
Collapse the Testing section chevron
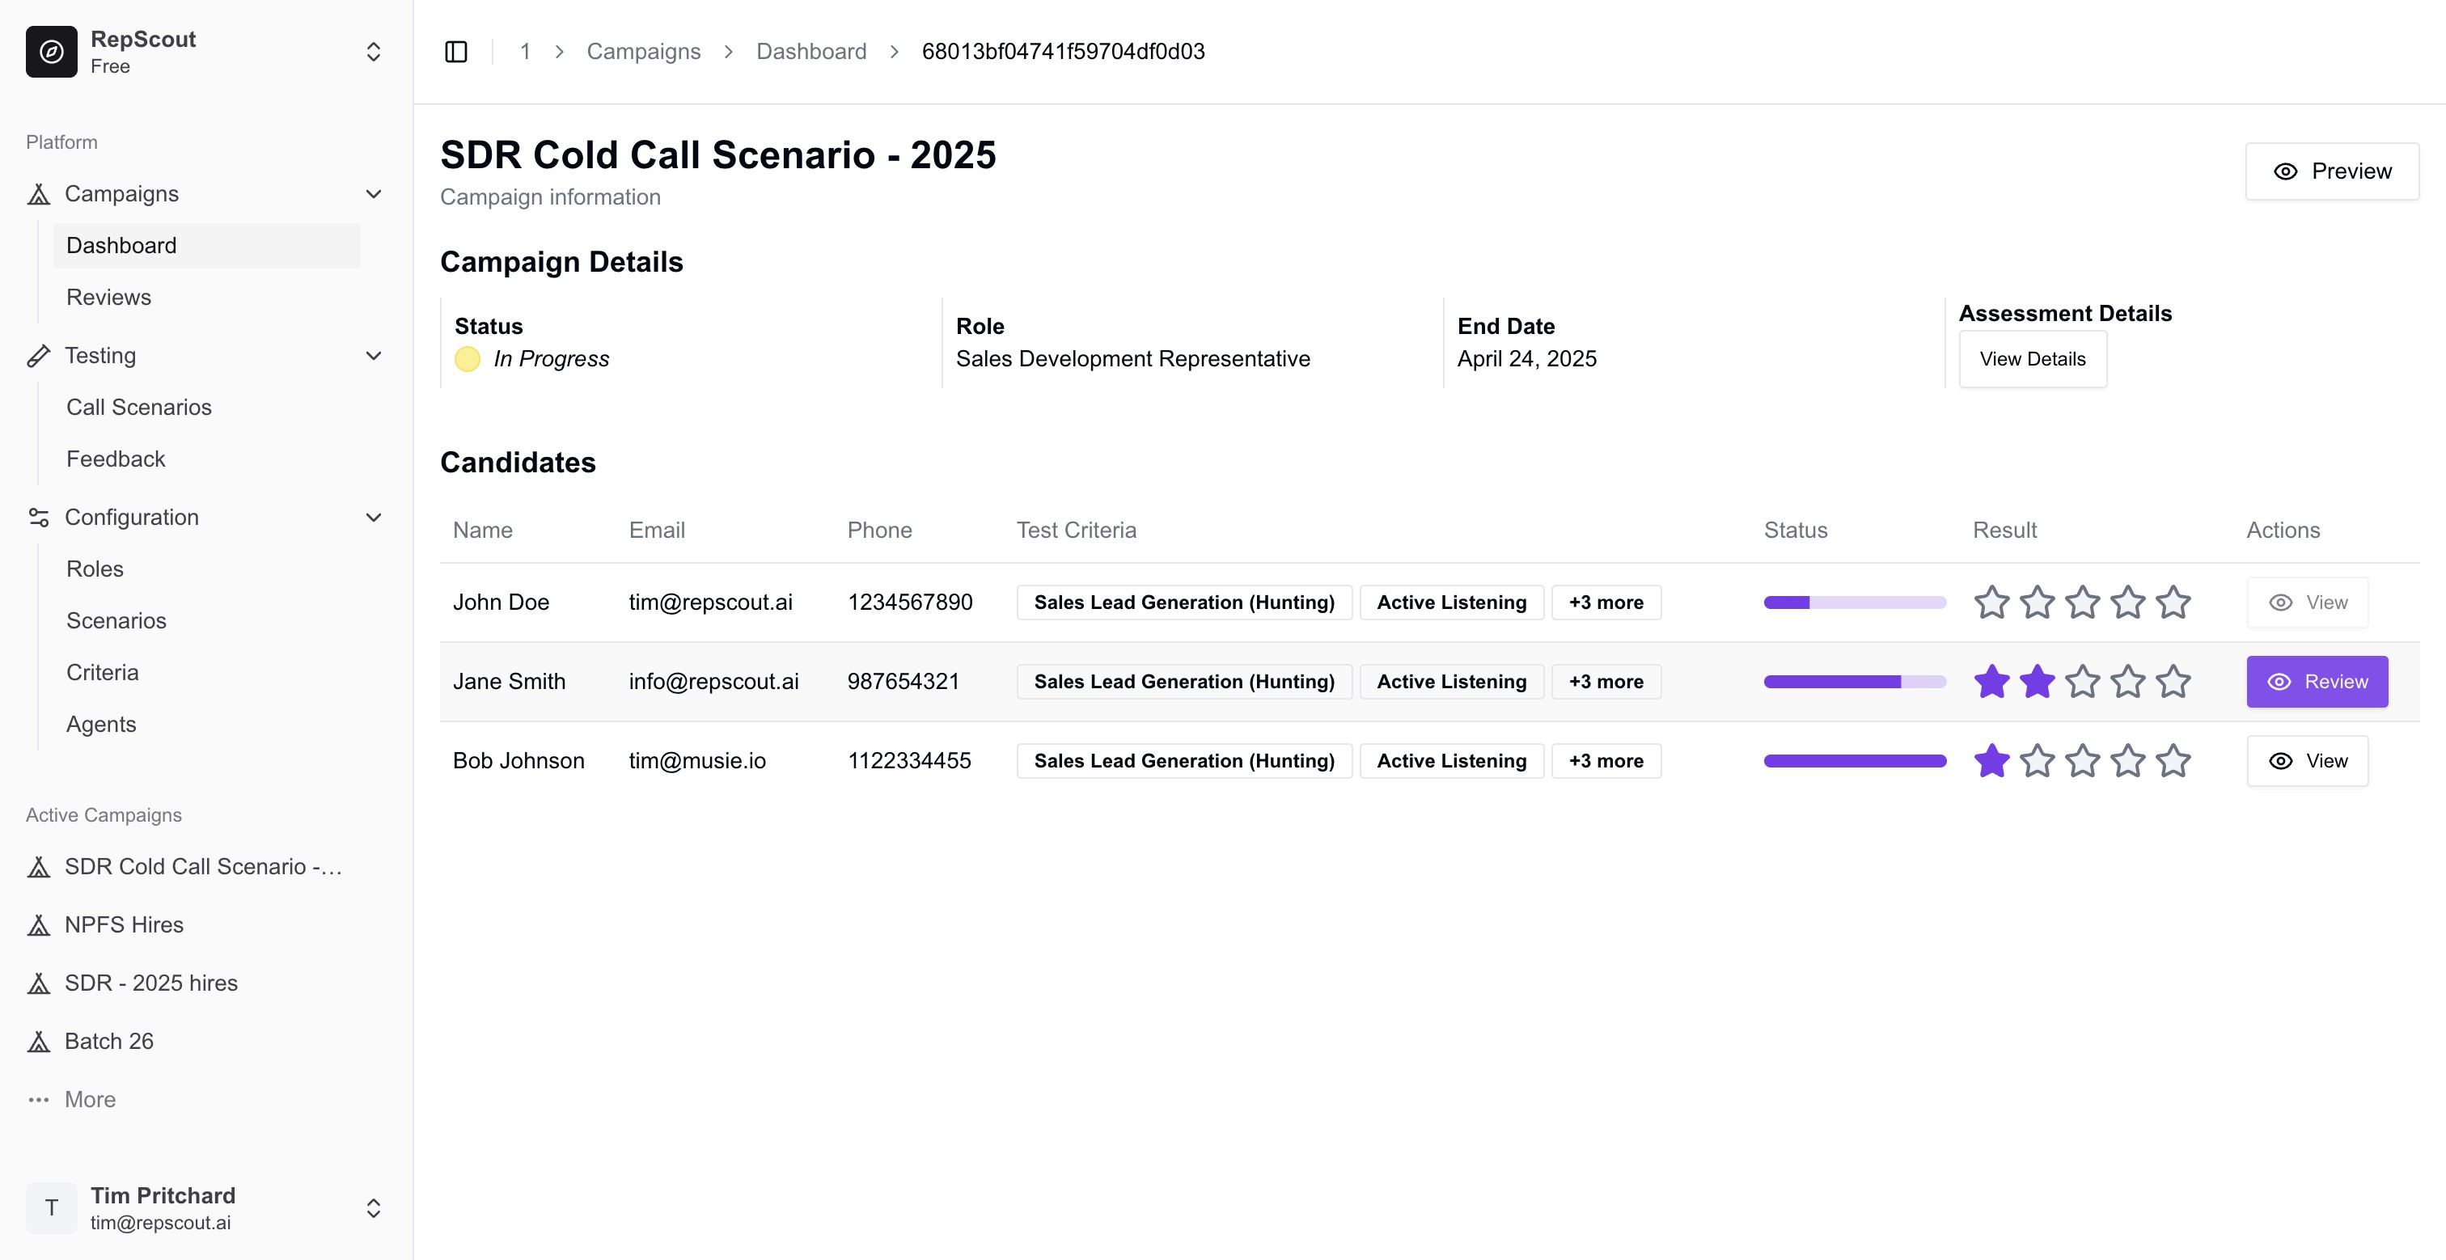375,355
